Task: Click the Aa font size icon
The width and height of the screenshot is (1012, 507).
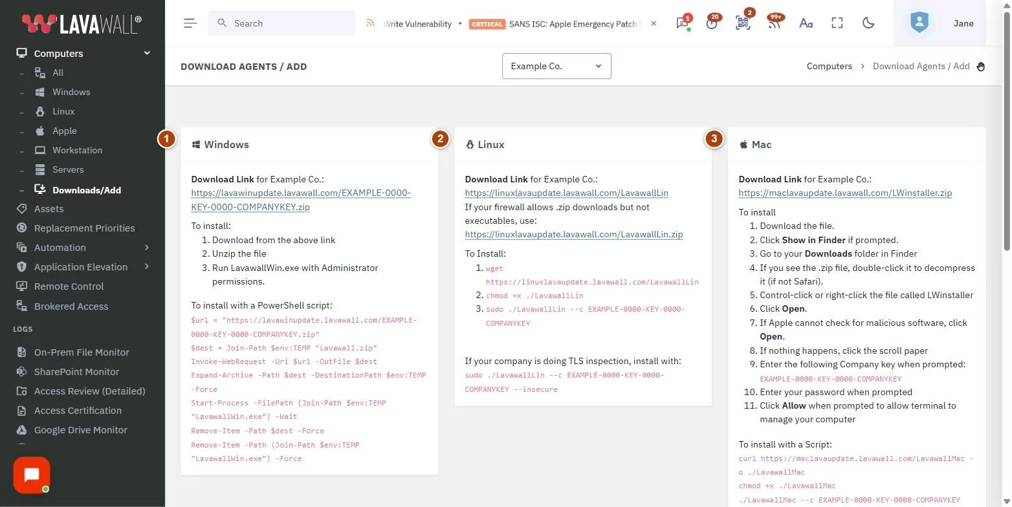Action: pyautogui.click(x=806, y=23)
